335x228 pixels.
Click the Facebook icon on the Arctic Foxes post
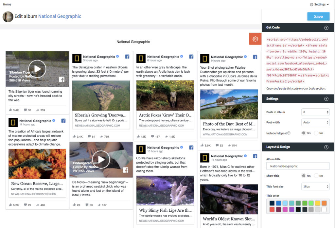[191, 57]
